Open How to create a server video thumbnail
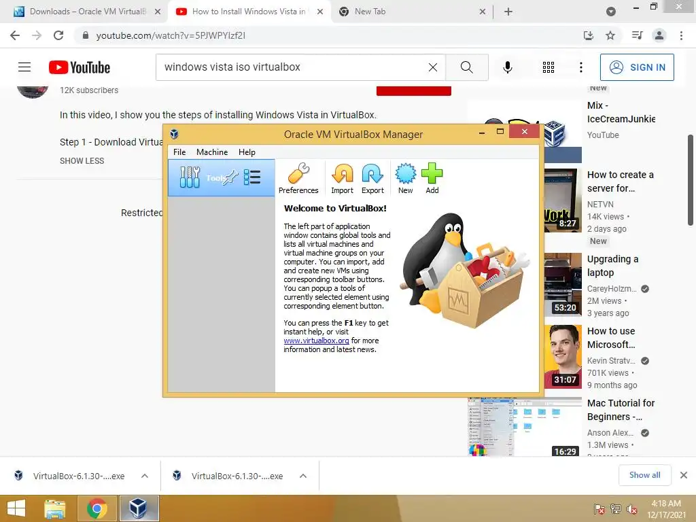 [563, 201]
